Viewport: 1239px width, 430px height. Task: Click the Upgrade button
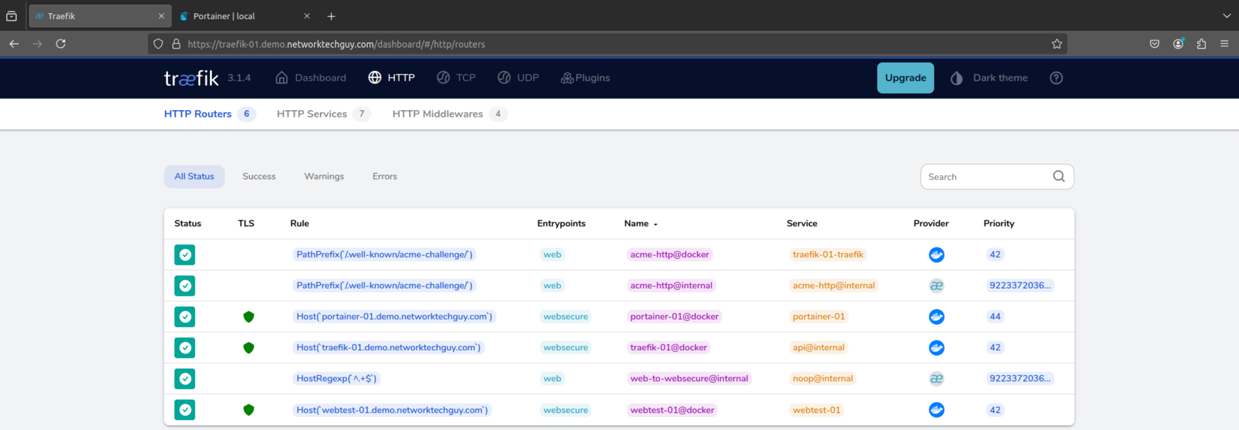[x=905, y=77]
